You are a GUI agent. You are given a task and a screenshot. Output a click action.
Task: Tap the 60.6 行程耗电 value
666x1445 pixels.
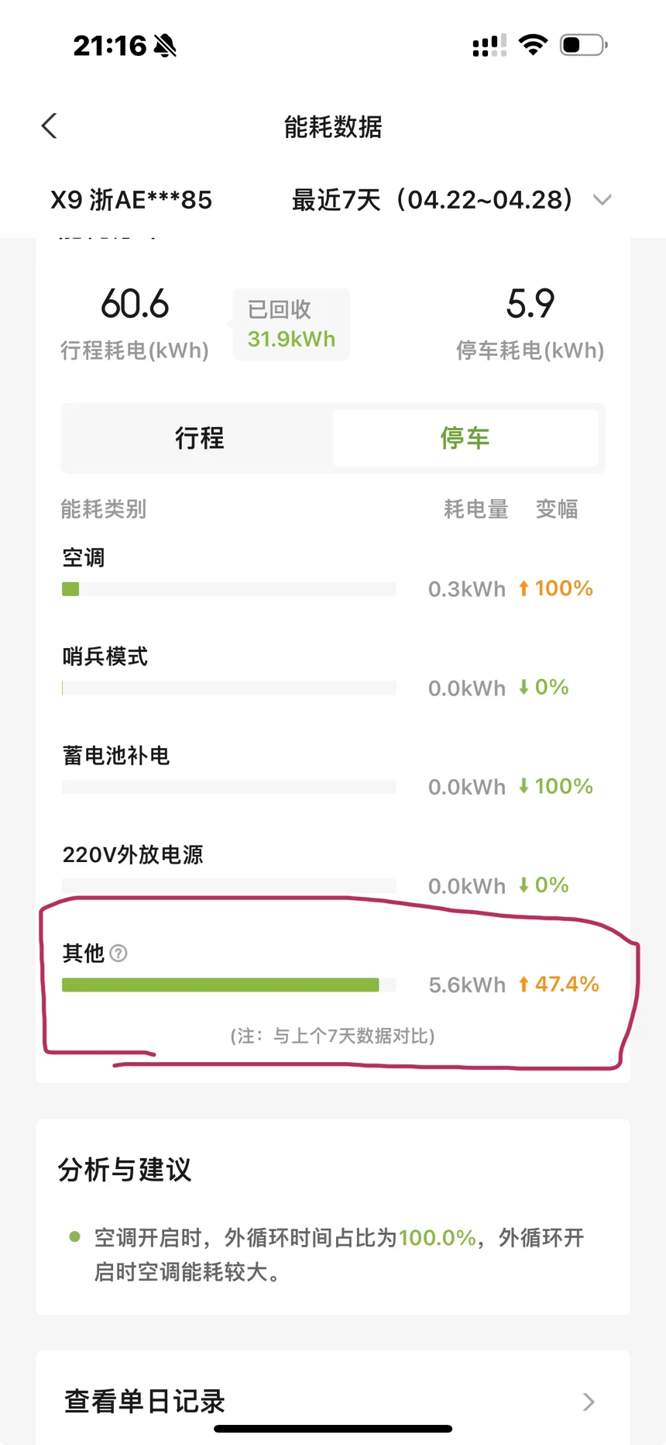135,304
